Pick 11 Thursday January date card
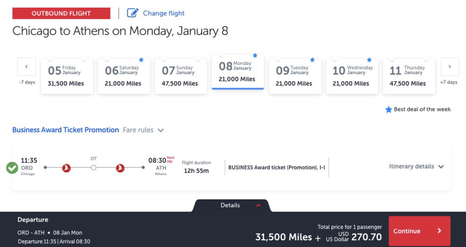Image resolution: width=466 pixels, height=247 pixels. (x=409, y=76)
